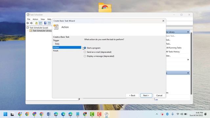This screenshot has height=118, width=210.
Task: Click Create a Basic Task wizard step
Action: (x=61, y=37)
